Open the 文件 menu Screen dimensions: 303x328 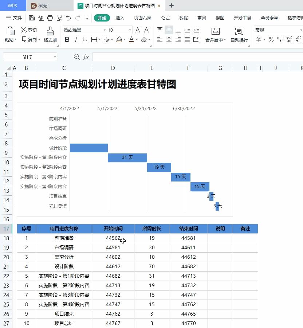pos(17,17)
